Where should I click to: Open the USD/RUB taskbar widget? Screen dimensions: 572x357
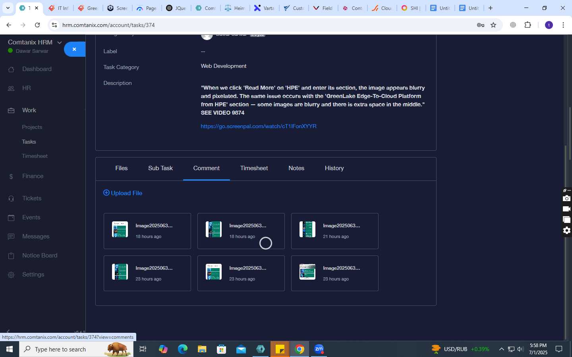(x=461, y=349)
